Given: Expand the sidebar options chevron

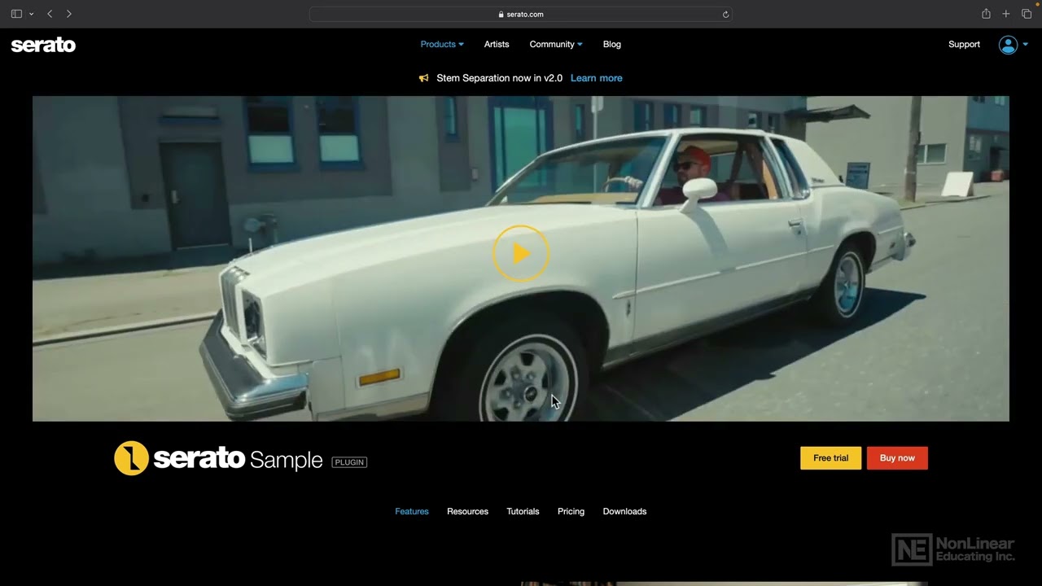Looking at the screenshot, I should click(x=31, y=14).
